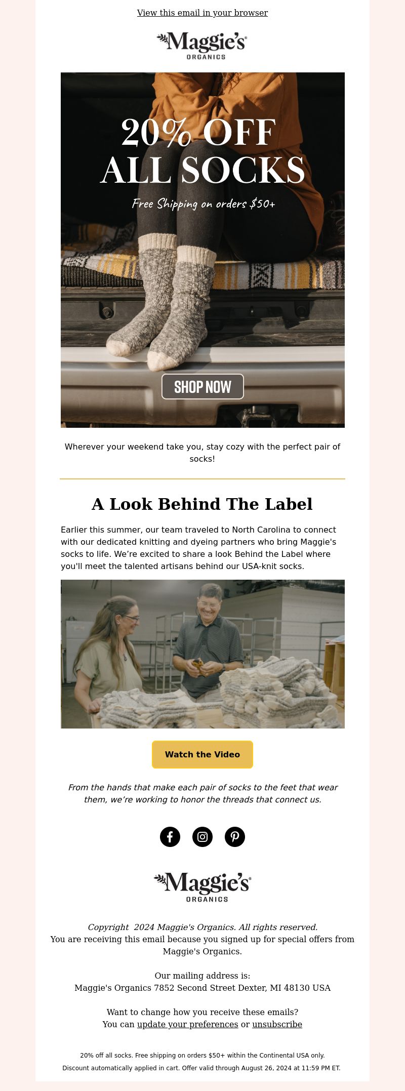Click the A Look Behind The Label heading
Viewport: 405px width, 1091px height.
pos(202,504)
